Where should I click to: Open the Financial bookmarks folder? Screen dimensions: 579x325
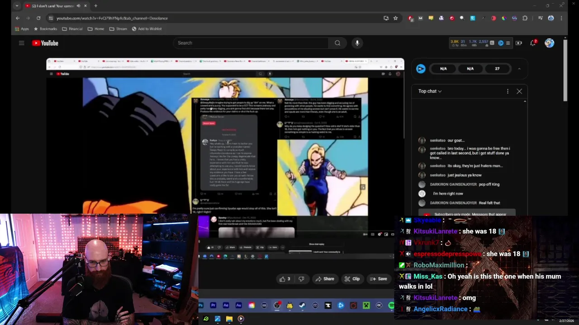[72, 29]
